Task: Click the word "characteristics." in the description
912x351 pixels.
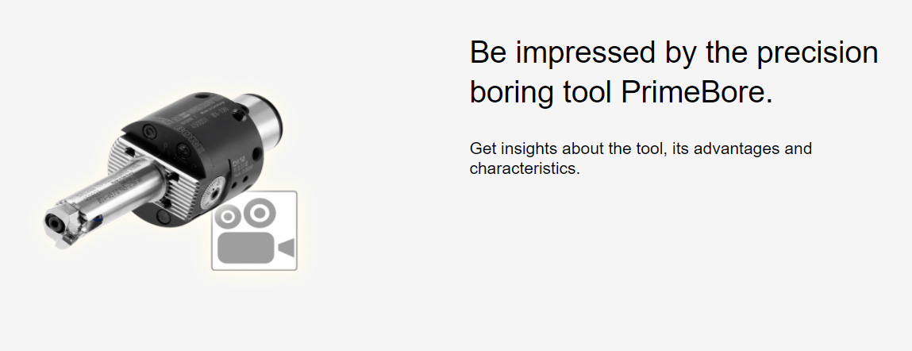Action: 525,168
